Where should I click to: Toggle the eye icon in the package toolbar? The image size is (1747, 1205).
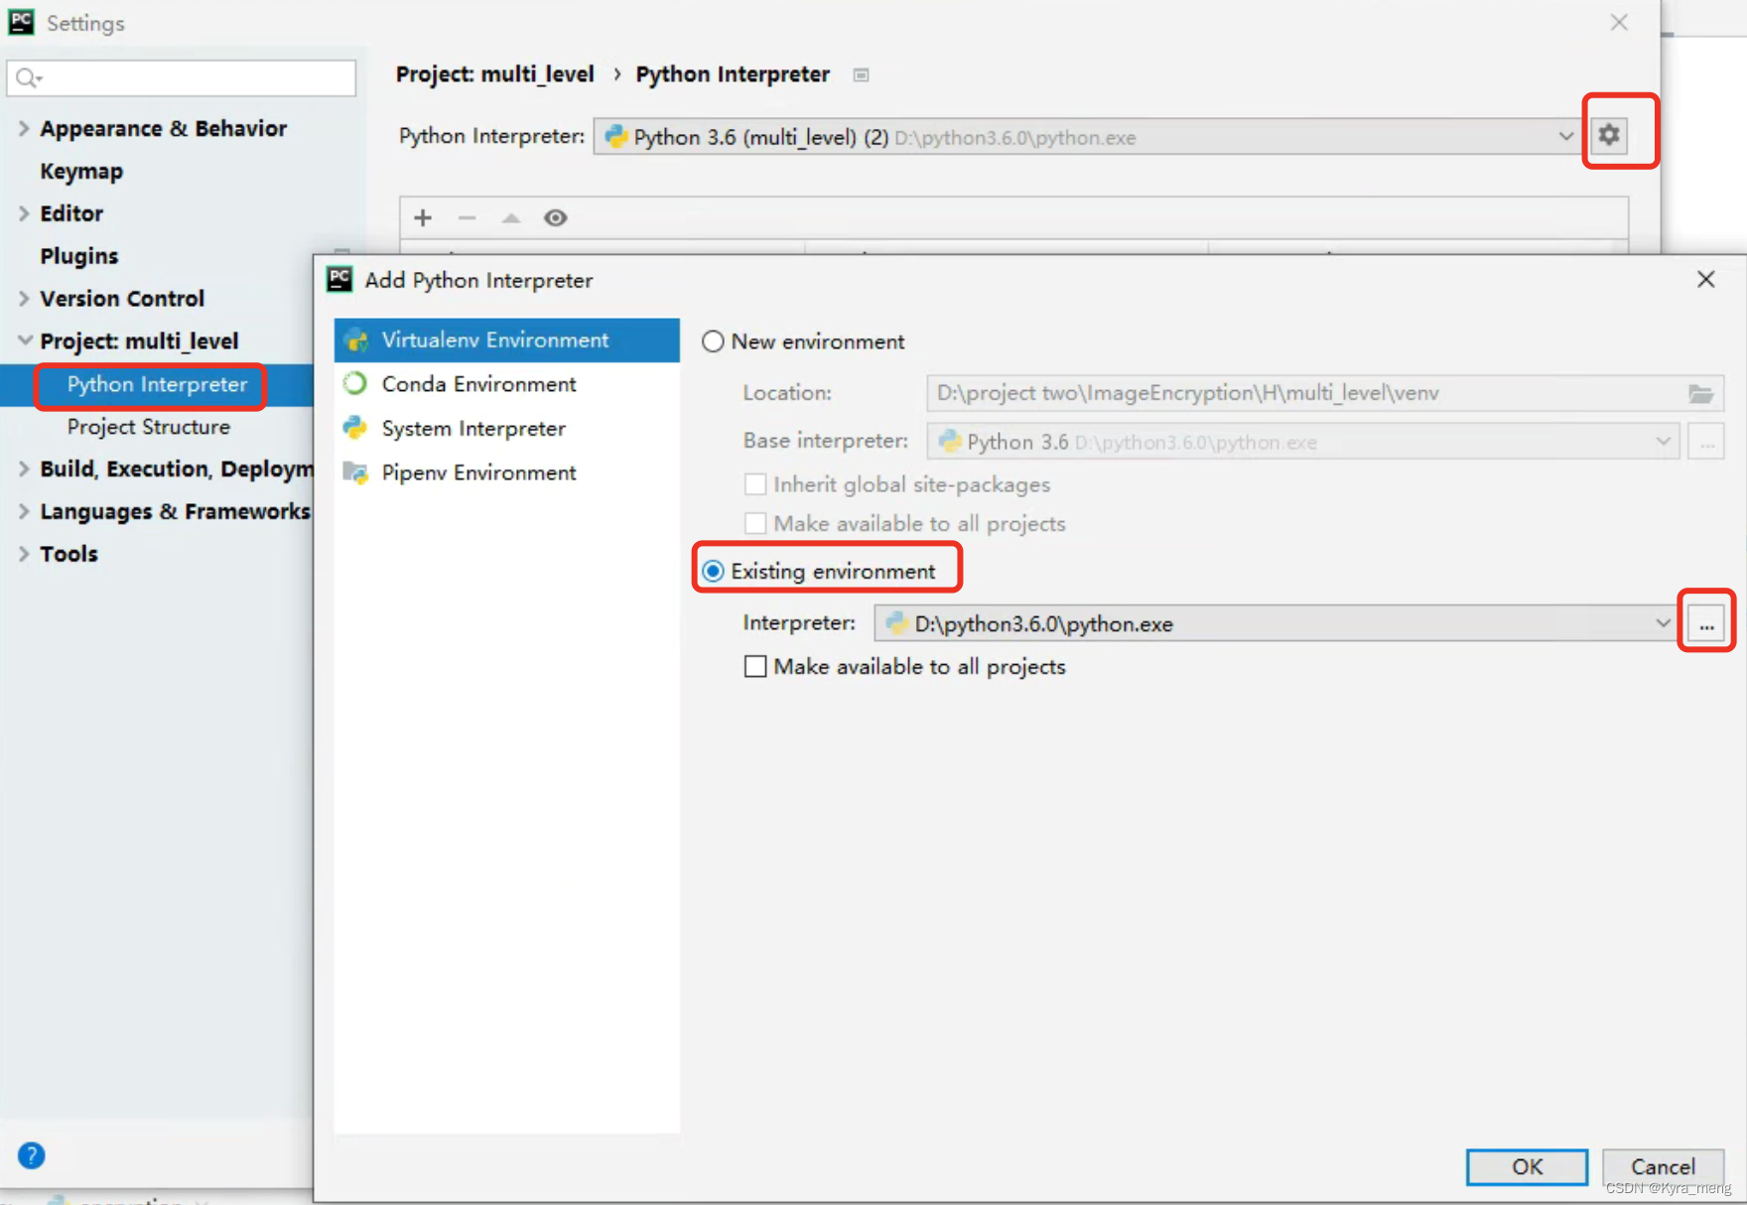(x=555, y=217)
